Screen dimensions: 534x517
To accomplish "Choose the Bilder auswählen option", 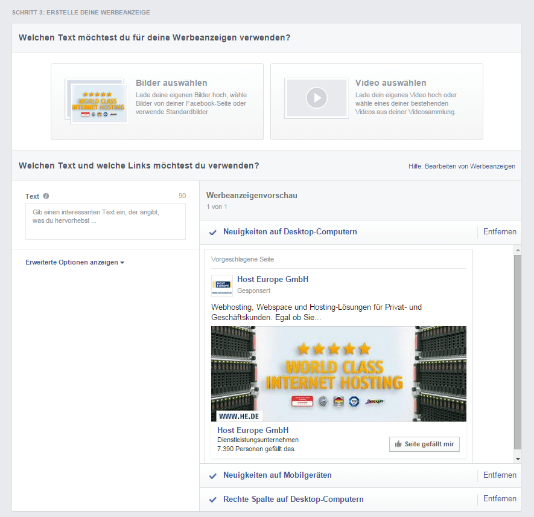I will [157, 101].
